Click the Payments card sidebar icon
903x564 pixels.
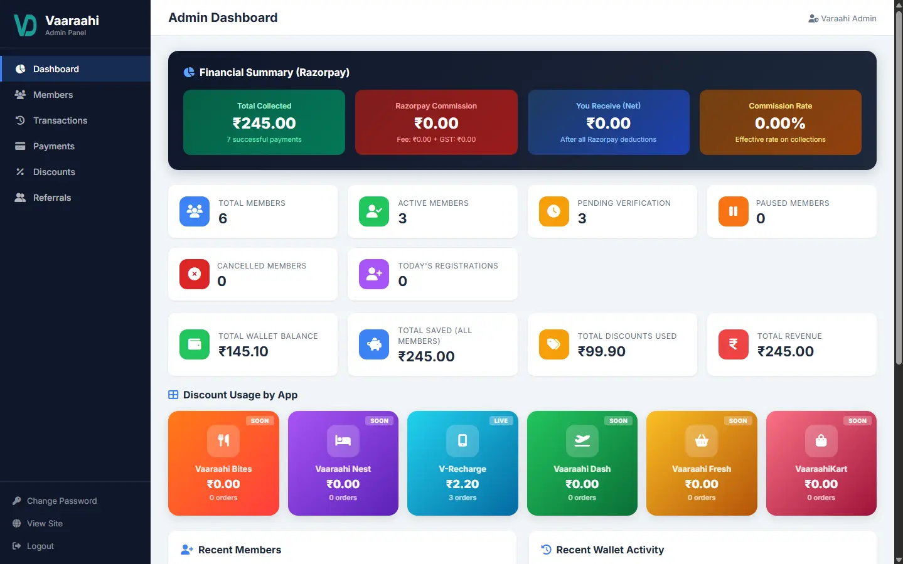[x=20, y=146]
